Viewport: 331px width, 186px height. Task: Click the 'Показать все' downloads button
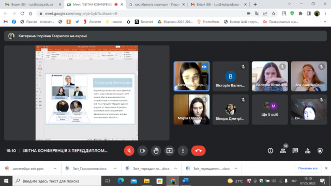308,168
